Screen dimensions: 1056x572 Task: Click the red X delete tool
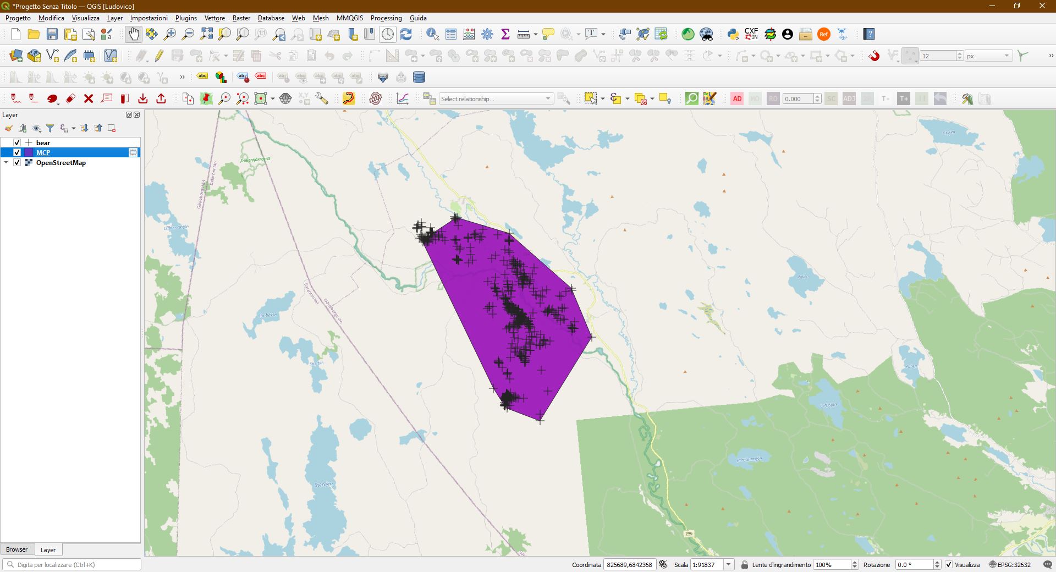coord(89,98)
